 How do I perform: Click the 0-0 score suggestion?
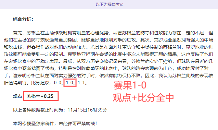[x=58, y=83]
